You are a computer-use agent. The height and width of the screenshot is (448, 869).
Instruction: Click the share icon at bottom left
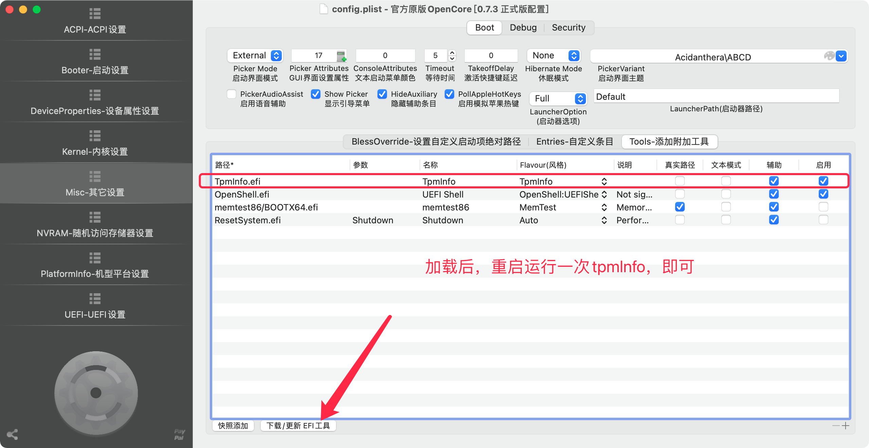(13, 434)
